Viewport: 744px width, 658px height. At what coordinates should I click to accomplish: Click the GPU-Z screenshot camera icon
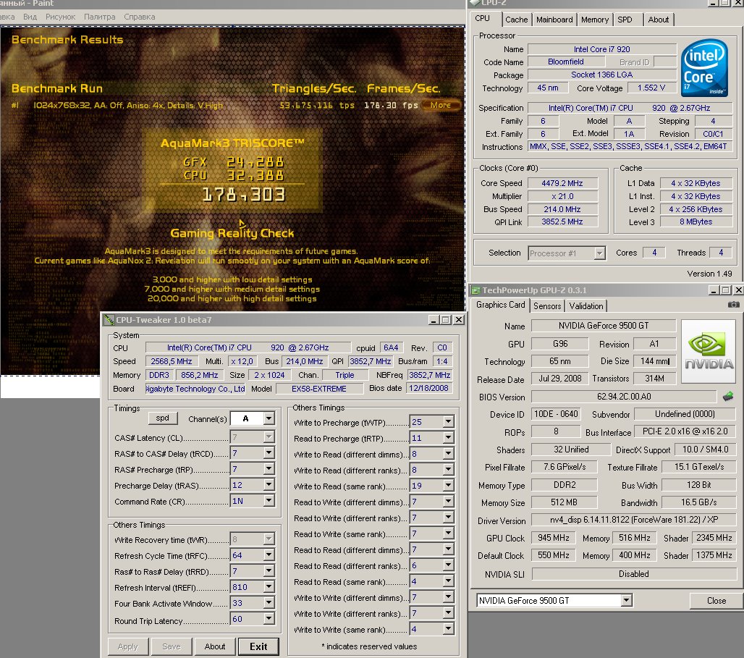click(733, 305)
